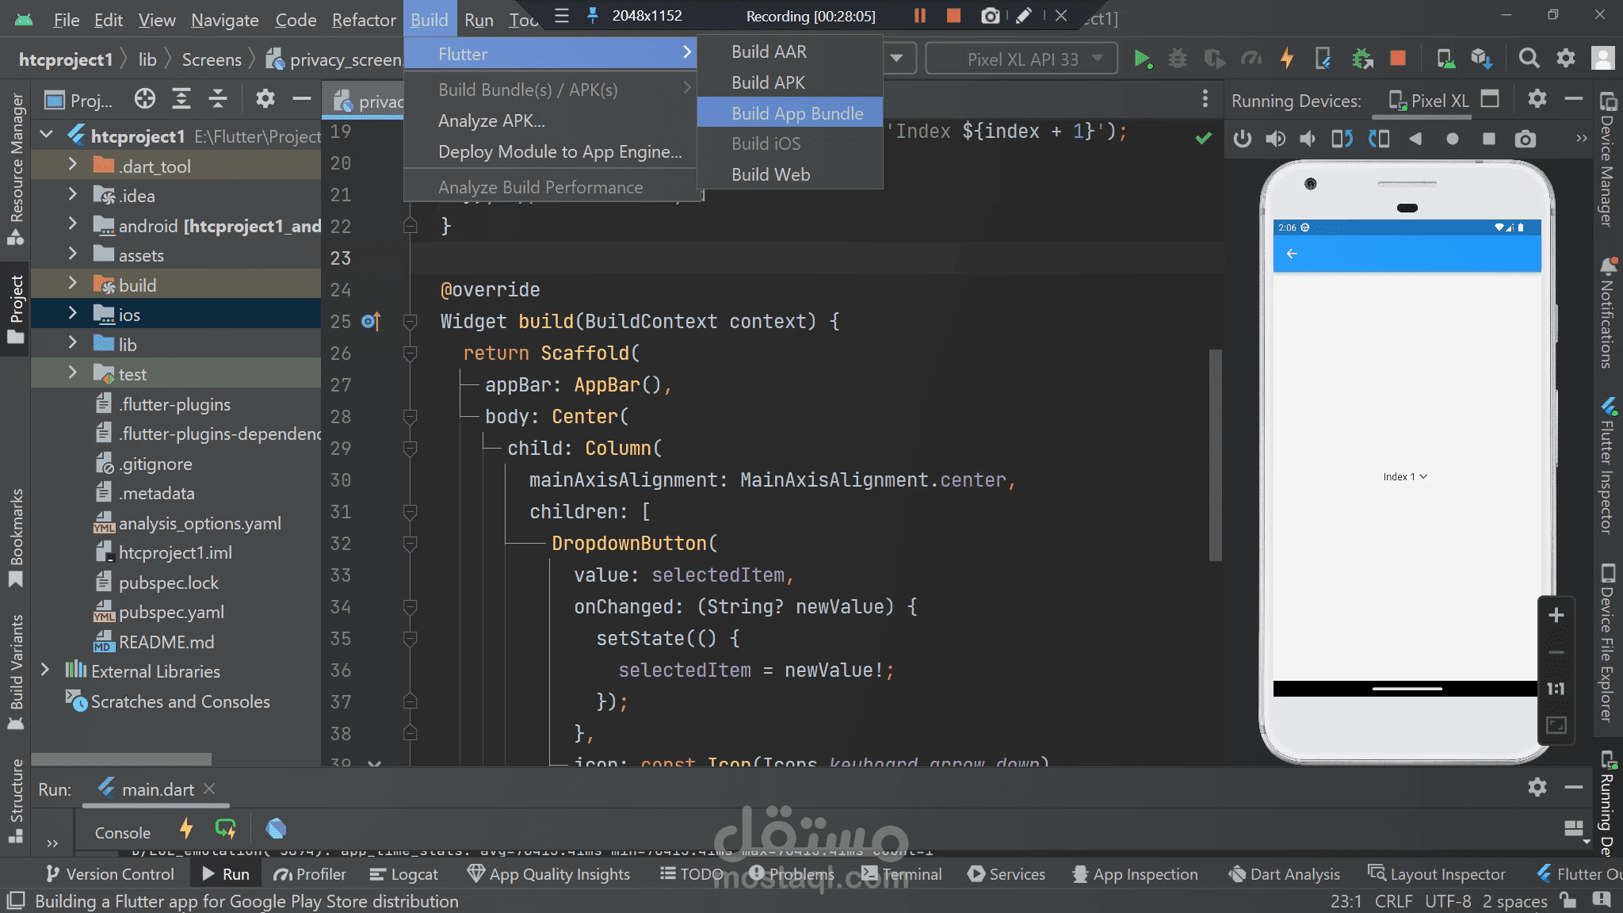The height and width of the screenshot is (913, 1623).
Task: Toggle the Device Manager side tool window
Action: 1608,159
